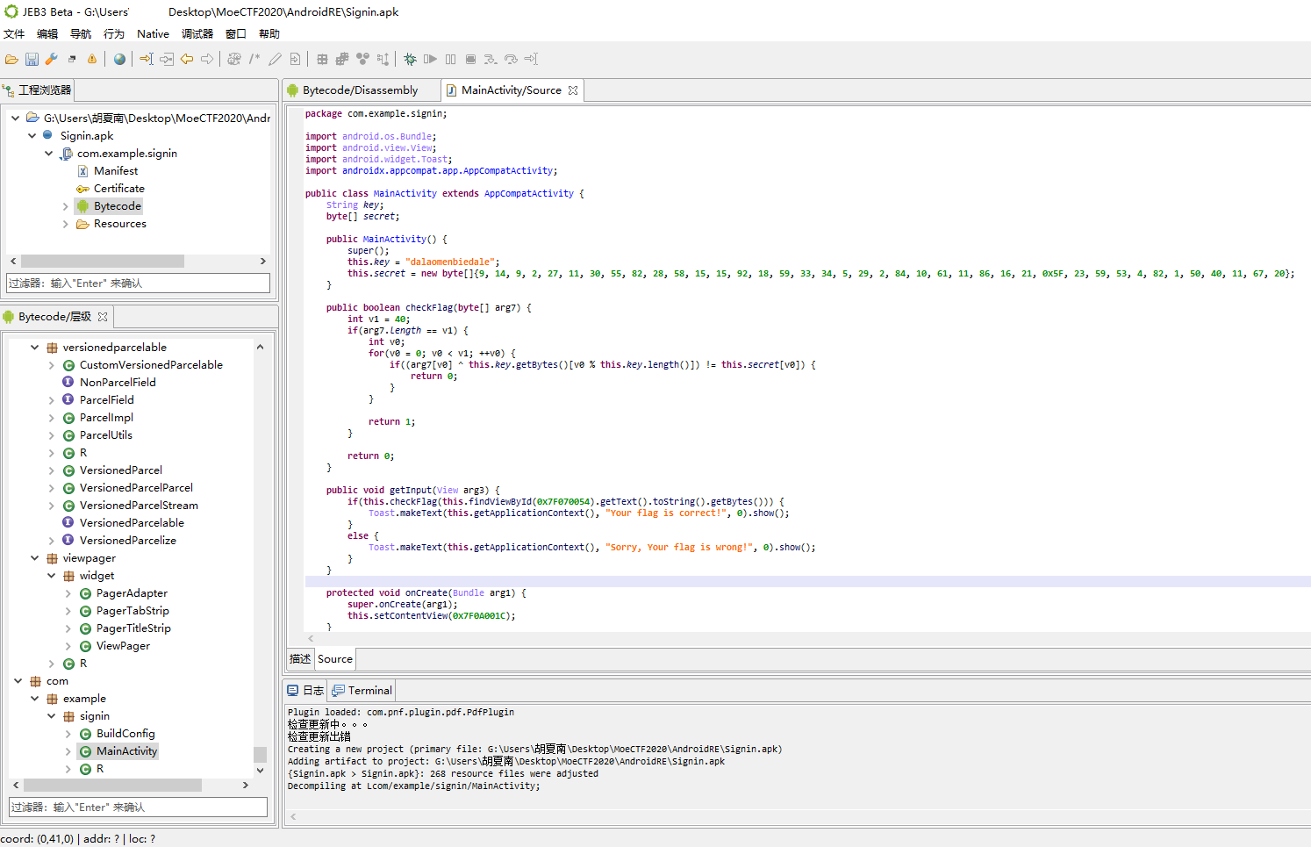
Task: Switch to the Terminal tab
Action: (x=369, y=691)
